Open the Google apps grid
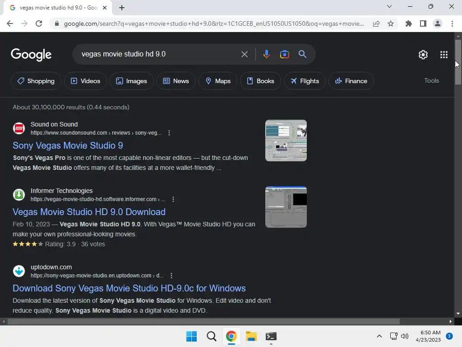The image size is (462, 347). 444,55
